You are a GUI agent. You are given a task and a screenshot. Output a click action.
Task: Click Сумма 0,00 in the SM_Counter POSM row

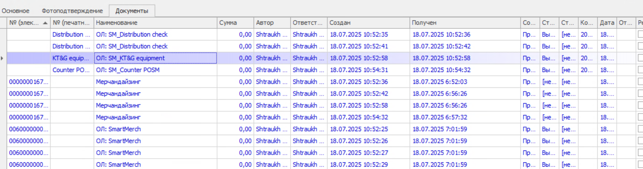(x=235, y=70)
